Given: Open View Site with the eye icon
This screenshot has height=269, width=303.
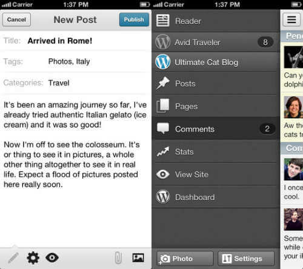Looking at the screenshot, I should click(216, 174).
